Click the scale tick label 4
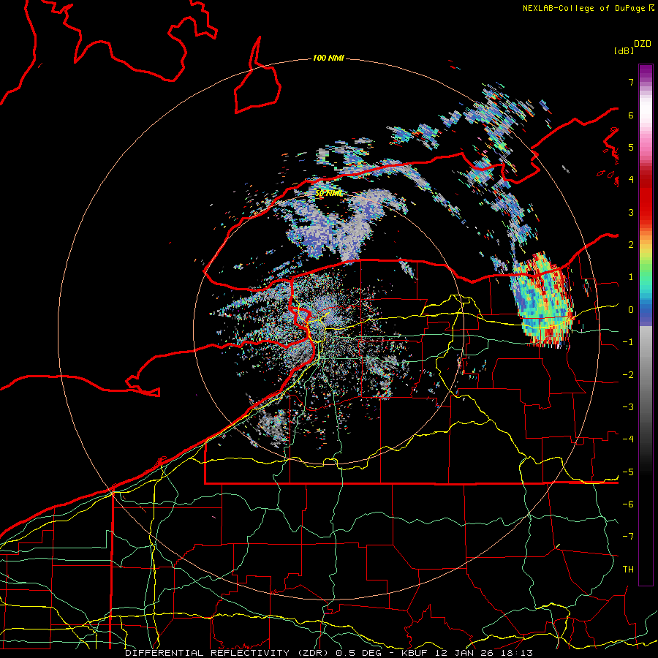The image size is (658, 658). 631,180
